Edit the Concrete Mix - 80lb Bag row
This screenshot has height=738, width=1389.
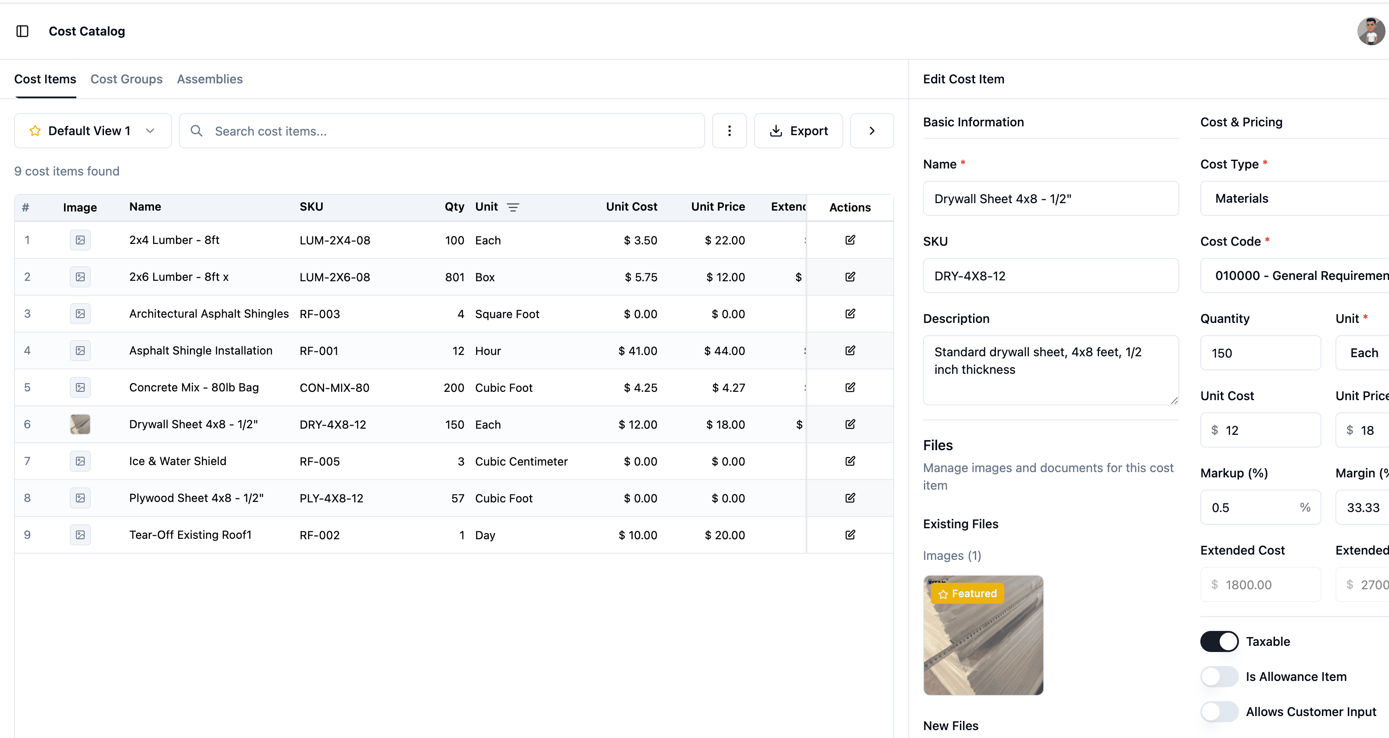coord(850,387)
